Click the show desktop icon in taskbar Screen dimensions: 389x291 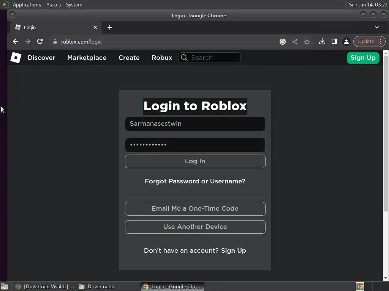tap(5, 286)
